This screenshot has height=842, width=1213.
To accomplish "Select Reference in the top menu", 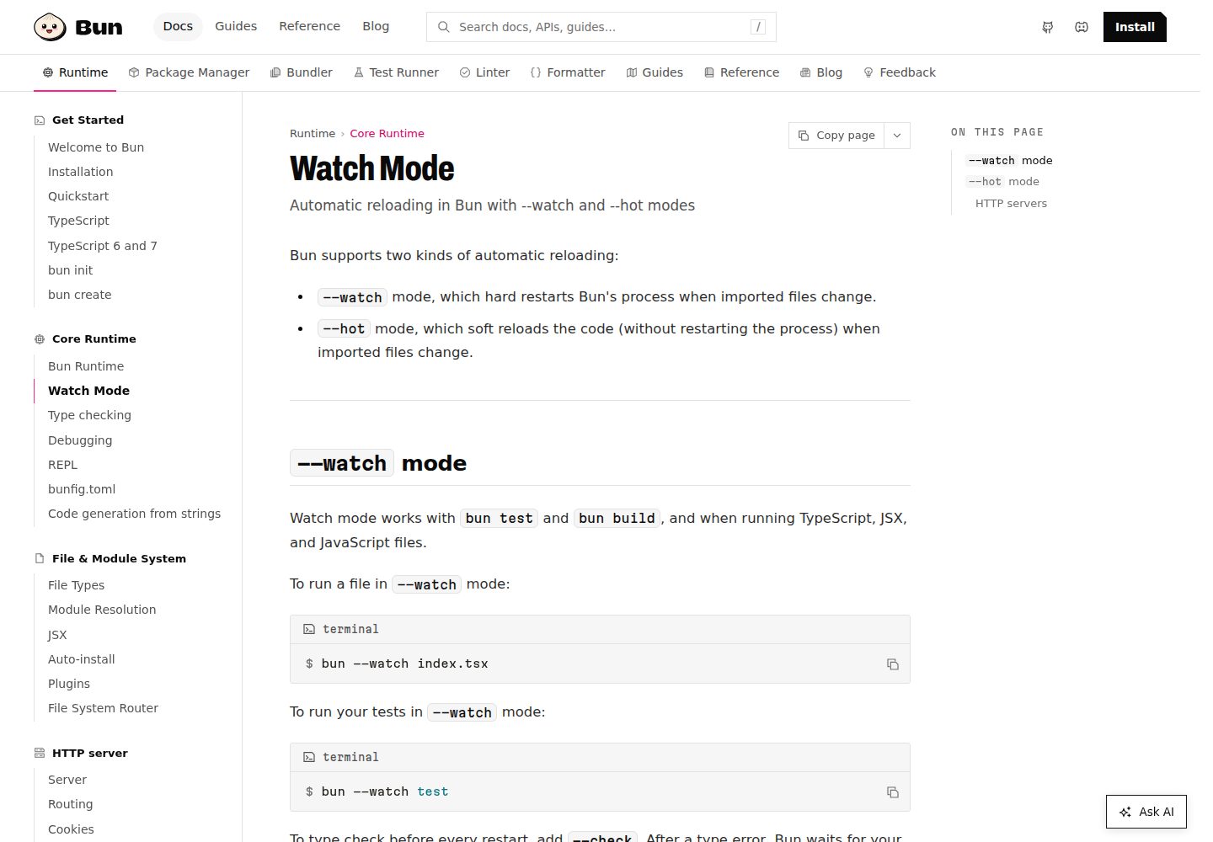I will click(x=310, y=27).
